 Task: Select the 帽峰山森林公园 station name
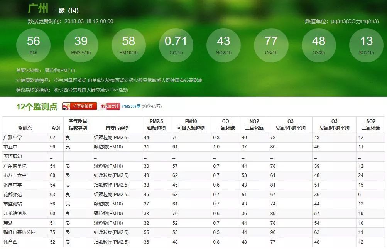coord(19,232)
